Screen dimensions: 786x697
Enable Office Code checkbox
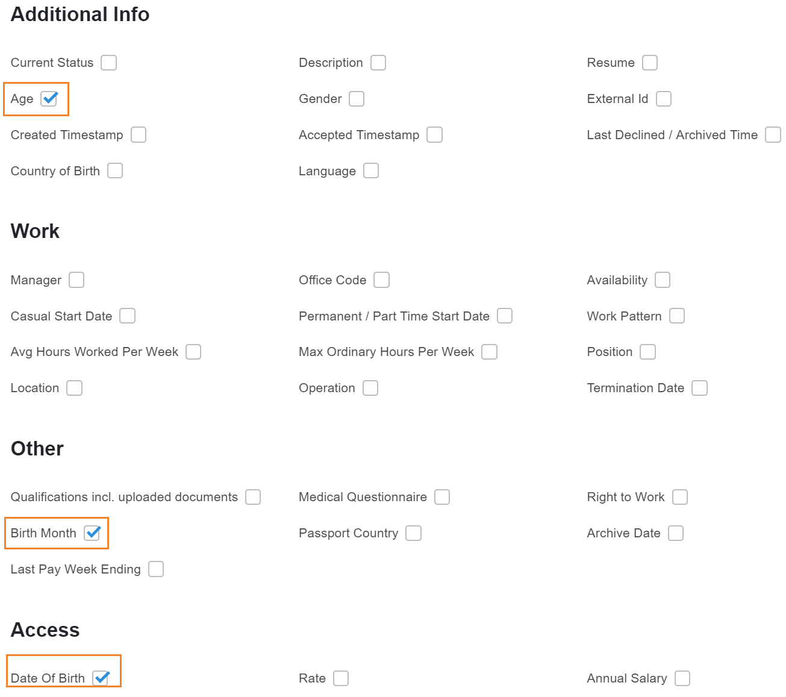pos(381,280)
